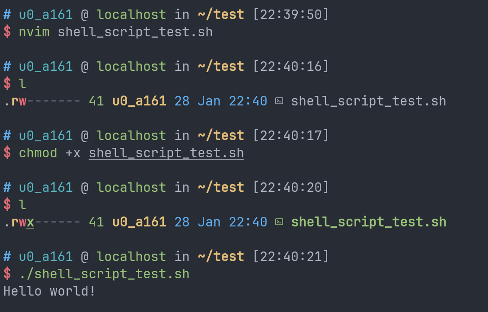Click the nvim command word

[34, 32]
